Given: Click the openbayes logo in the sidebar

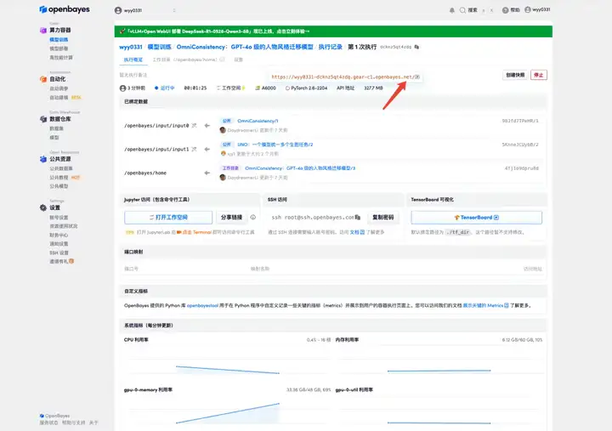Looking at the screenshot, I should pyautogui.click(x=65, y=9).
